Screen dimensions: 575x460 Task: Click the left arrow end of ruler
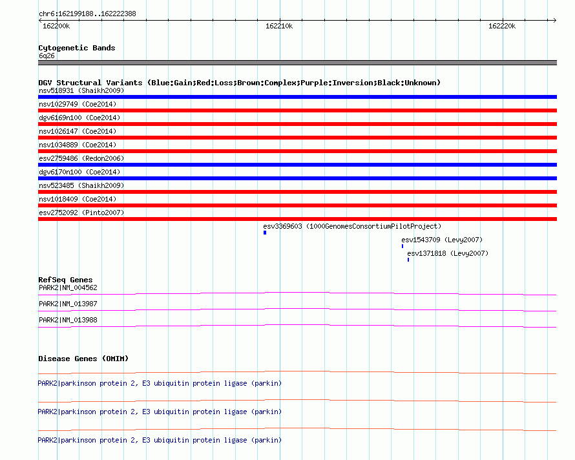tap(40, 20)
